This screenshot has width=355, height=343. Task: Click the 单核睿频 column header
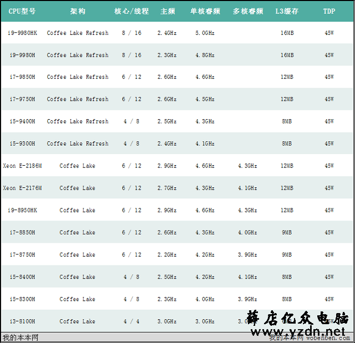click(x=205, y=11)
